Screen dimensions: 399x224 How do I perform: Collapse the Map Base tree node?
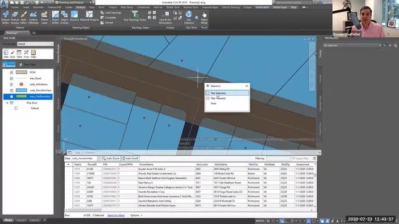coord(7,103)
